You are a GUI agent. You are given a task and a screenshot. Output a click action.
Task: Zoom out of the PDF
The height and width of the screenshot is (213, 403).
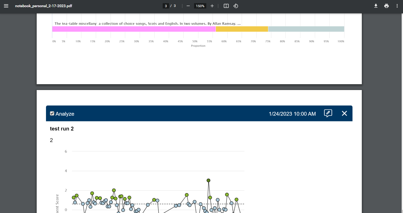coord(188,6)
